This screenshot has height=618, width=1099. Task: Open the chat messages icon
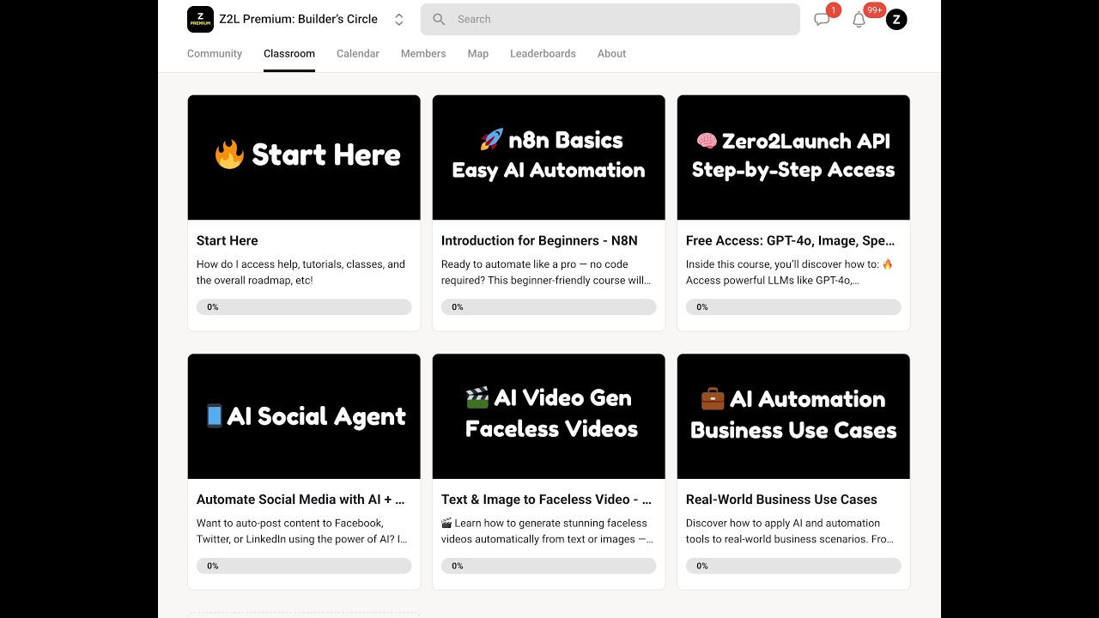pyautogui.click(x=823, y=19)
